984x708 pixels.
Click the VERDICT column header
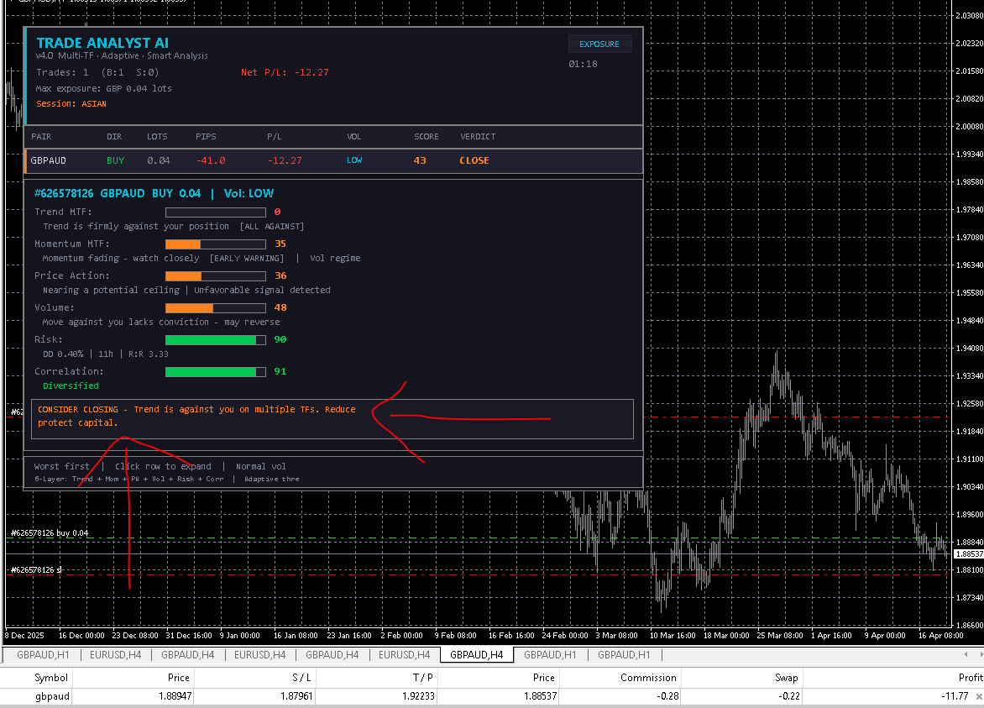[478, 136]
